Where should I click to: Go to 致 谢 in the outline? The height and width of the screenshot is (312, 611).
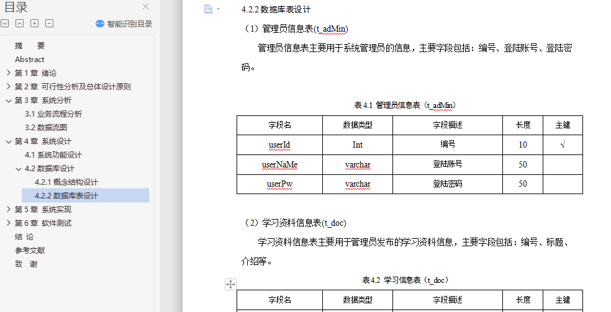(26, 264)
